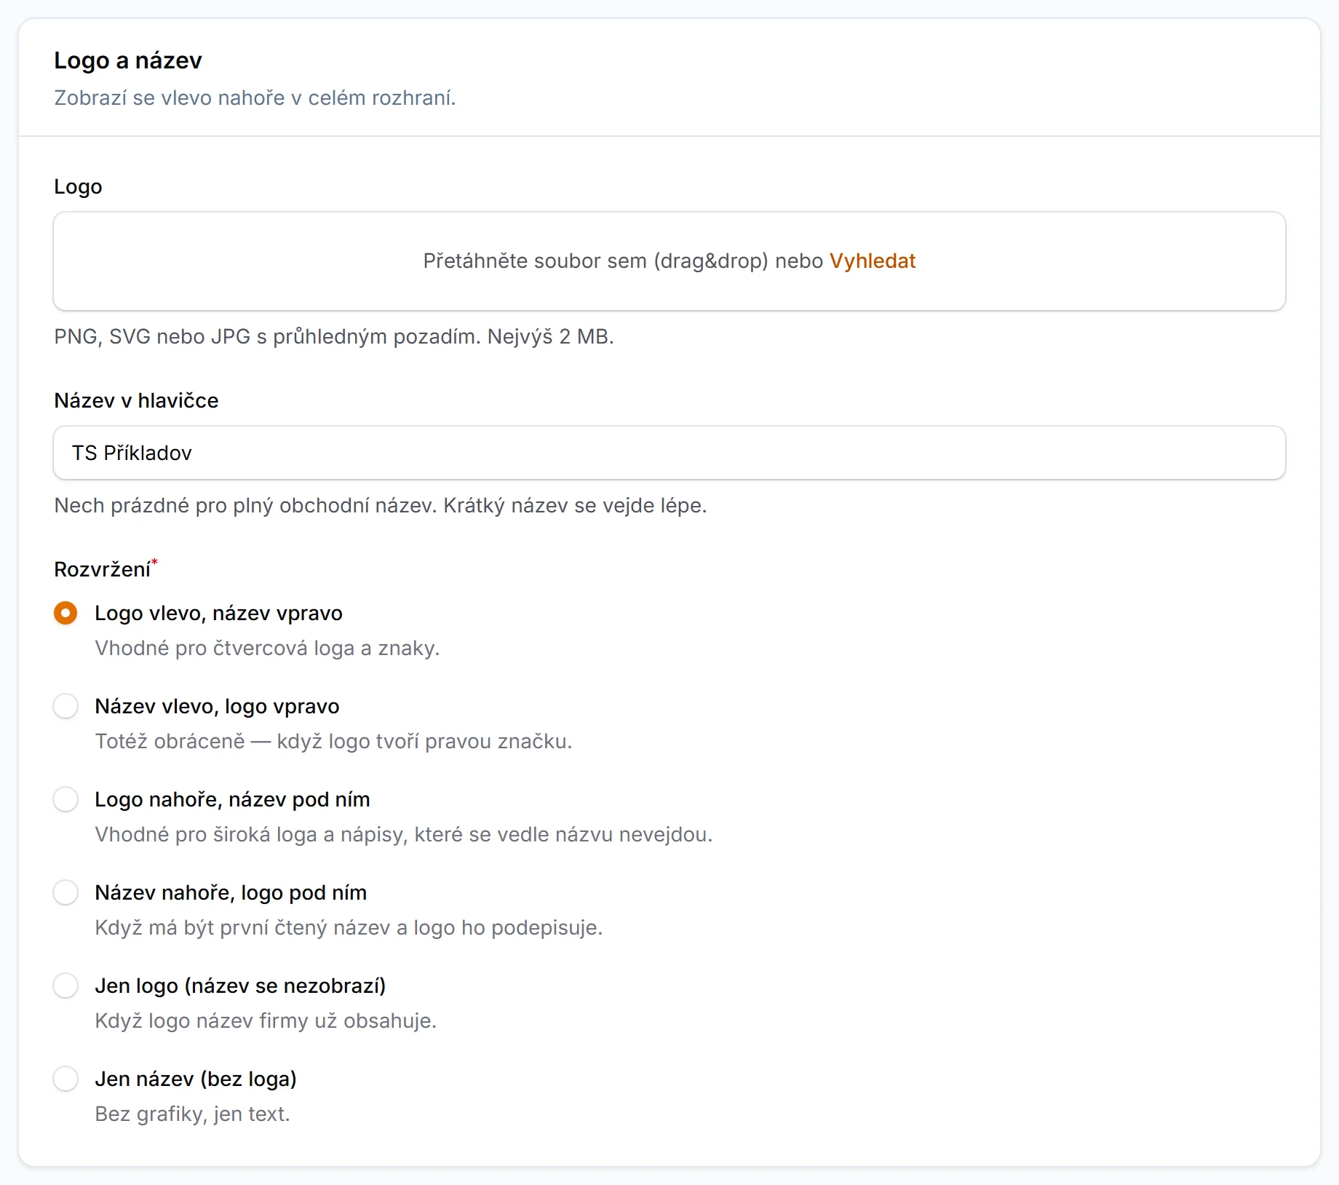Click description 'Bez grafiky, jen text.'
Image resolution: width=1339 pixels, height=1185 pixels.
(192, 1114)
